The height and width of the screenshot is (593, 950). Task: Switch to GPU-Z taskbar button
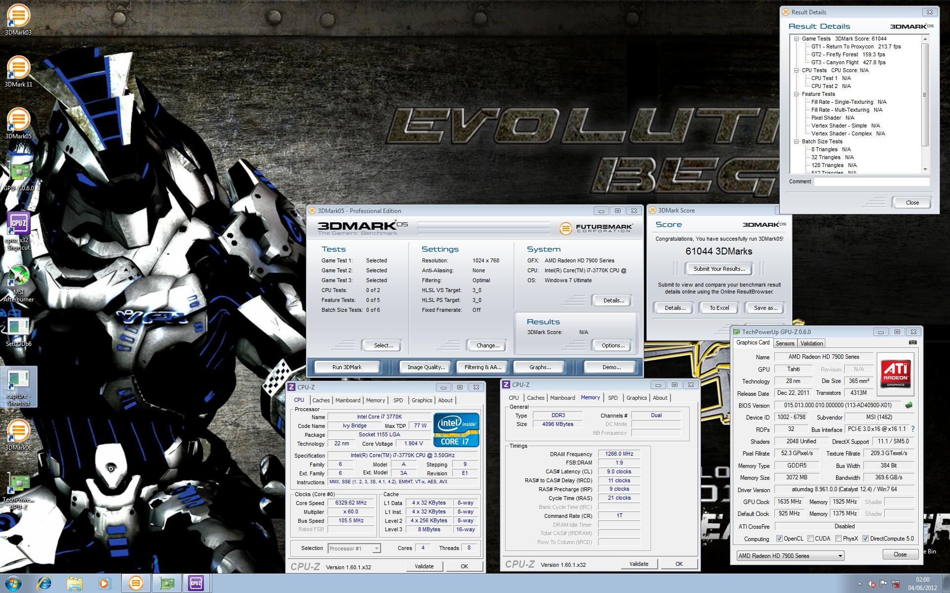pyautogui.click(x=167, y=584)
